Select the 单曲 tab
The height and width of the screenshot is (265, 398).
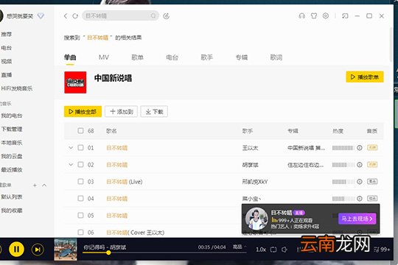(x=70, y=57)
